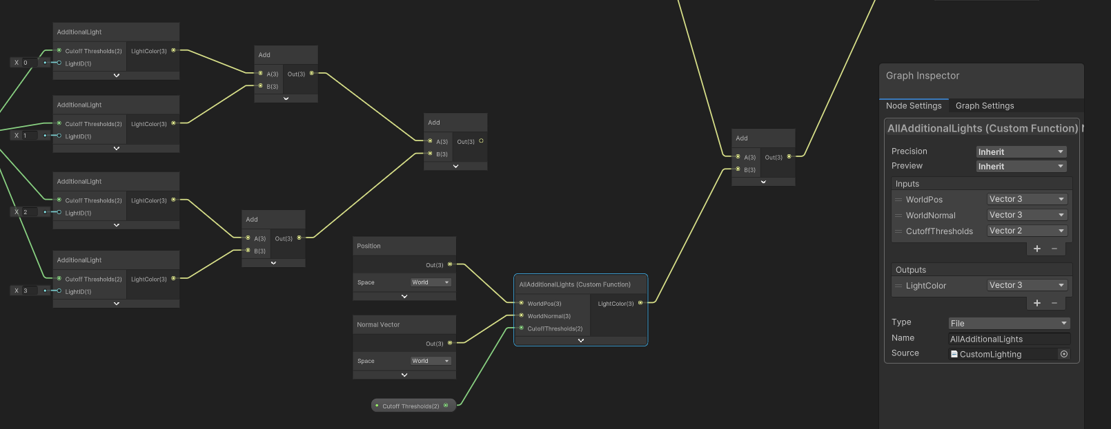The width and height of the screenshot is (1111, 429).
Task: Select the Add node fed by AllAdditionalLights
Action: 763,138
